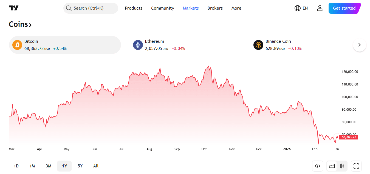Open the embed code icon
Image resolution: width=370 pixels, height=174 pixels.
click(x=318, y=166)
